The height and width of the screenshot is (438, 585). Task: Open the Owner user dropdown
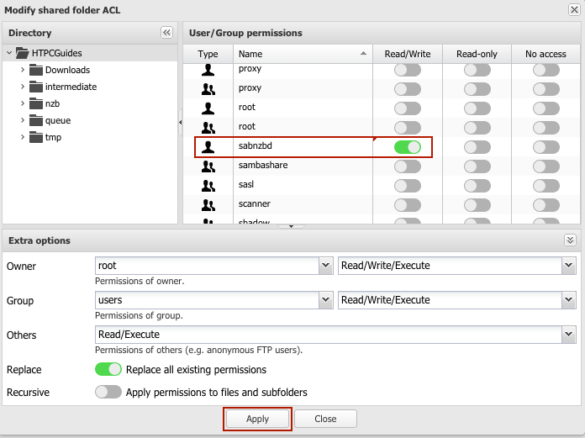(x=326, y=266)
